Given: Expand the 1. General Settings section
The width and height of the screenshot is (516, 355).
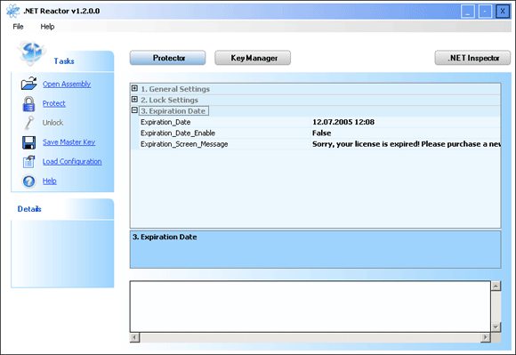Looking at the screenshot, I should pos(134,88).
